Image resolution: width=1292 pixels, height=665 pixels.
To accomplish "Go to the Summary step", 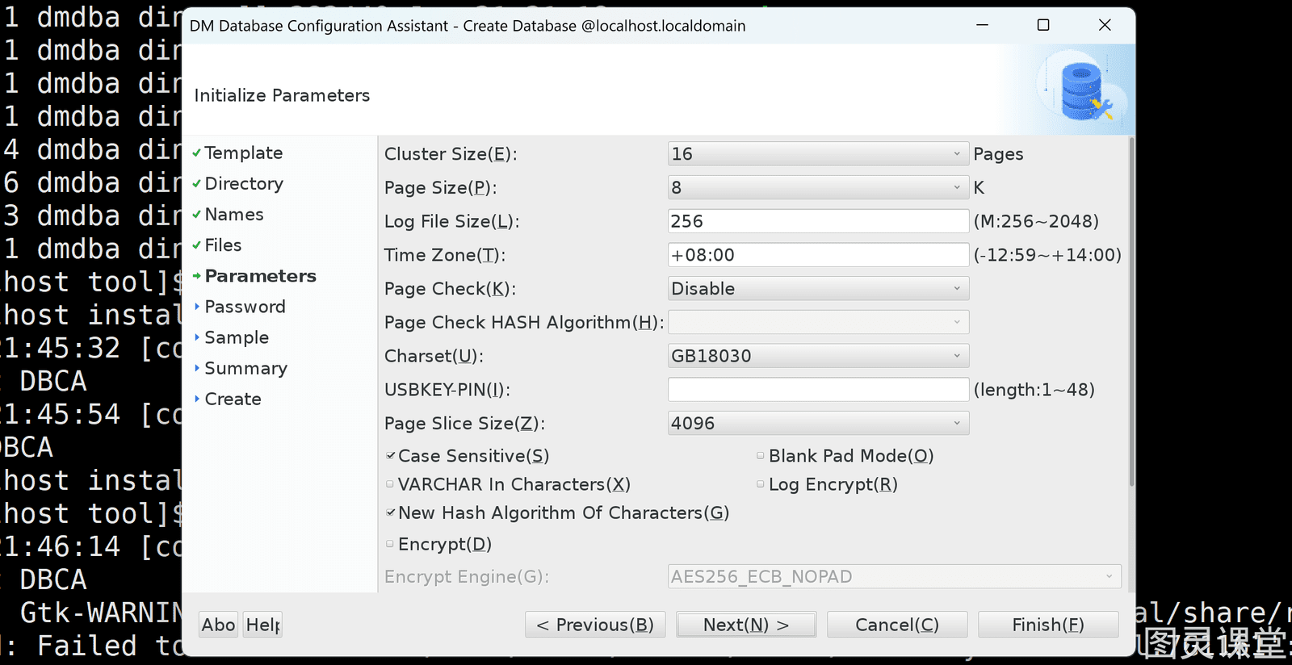I will click(245, 368).
